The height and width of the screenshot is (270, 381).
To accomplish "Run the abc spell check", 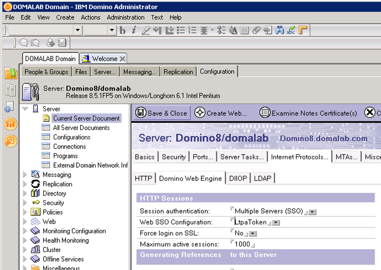I will pyautogui.click(x=291, y=30).
